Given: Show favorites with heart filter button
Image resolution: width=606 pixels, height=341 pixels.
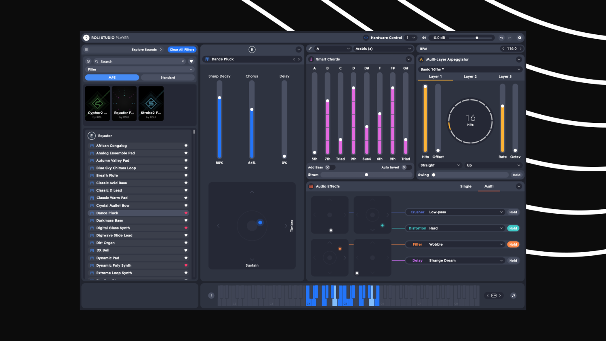Looking at the screenshot, I should coord(191,61).
